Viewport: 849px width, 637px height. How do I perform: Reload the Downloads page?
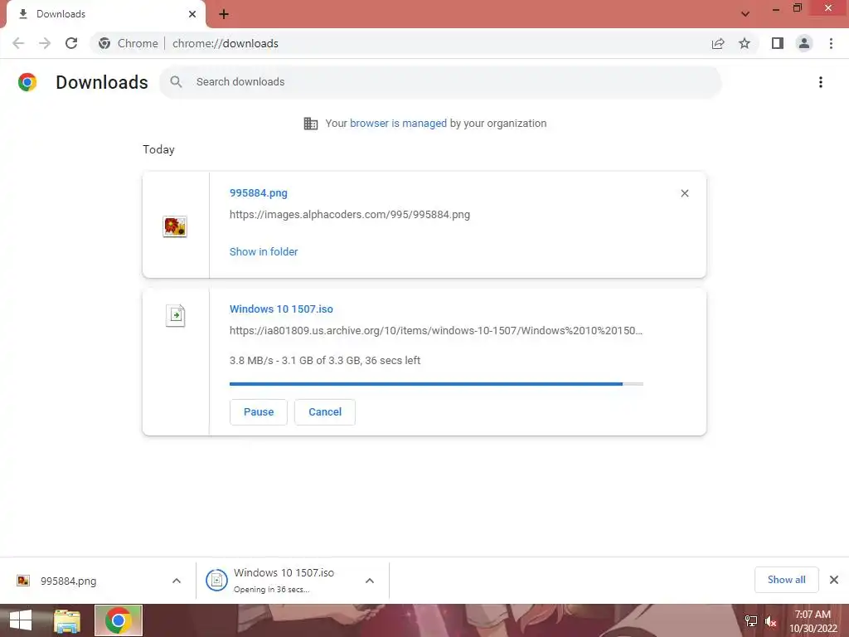point(71,43)
